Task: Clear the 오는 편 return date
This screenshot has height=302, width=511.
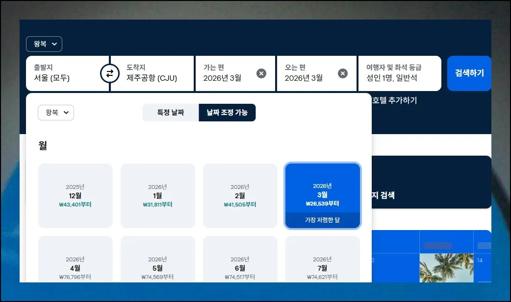Action: point(343,73)
